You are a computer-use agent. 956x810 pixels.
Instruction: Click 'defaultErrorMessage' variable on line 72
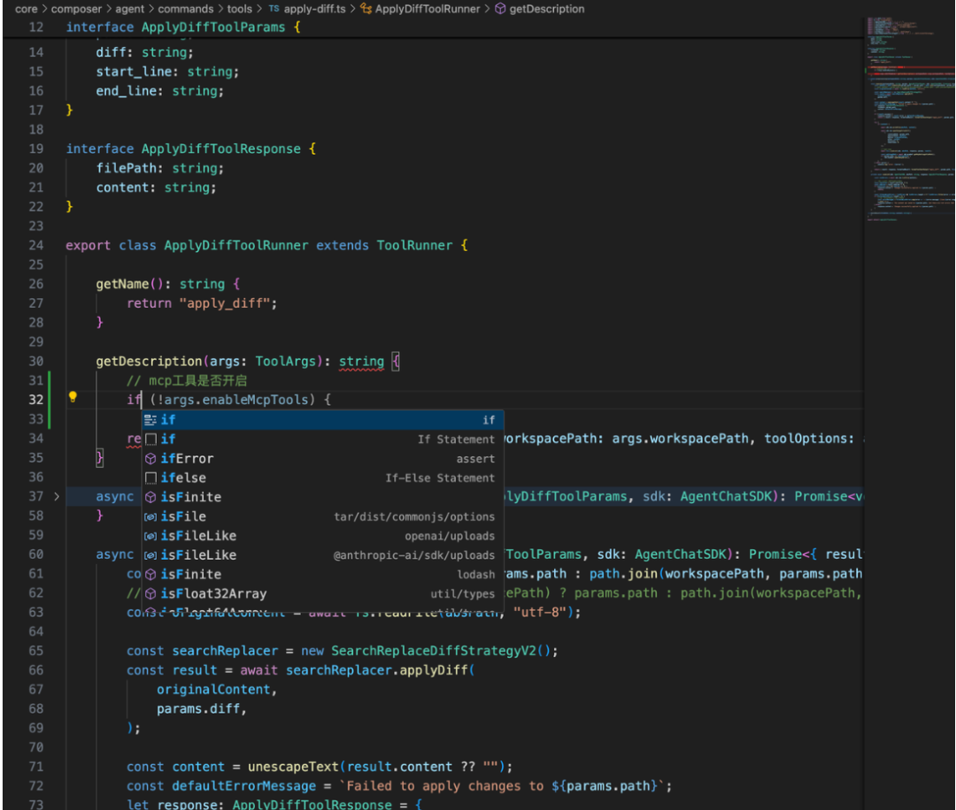pyautogui.click(x=244, y=786)
